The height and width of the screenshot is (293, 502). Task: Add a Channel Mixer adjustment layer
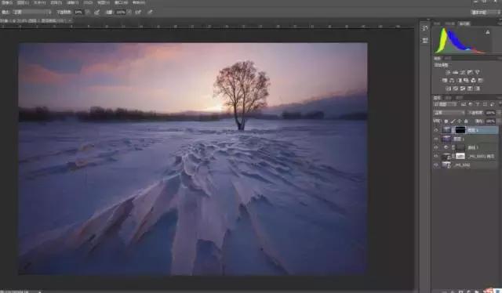coord(473,81)
